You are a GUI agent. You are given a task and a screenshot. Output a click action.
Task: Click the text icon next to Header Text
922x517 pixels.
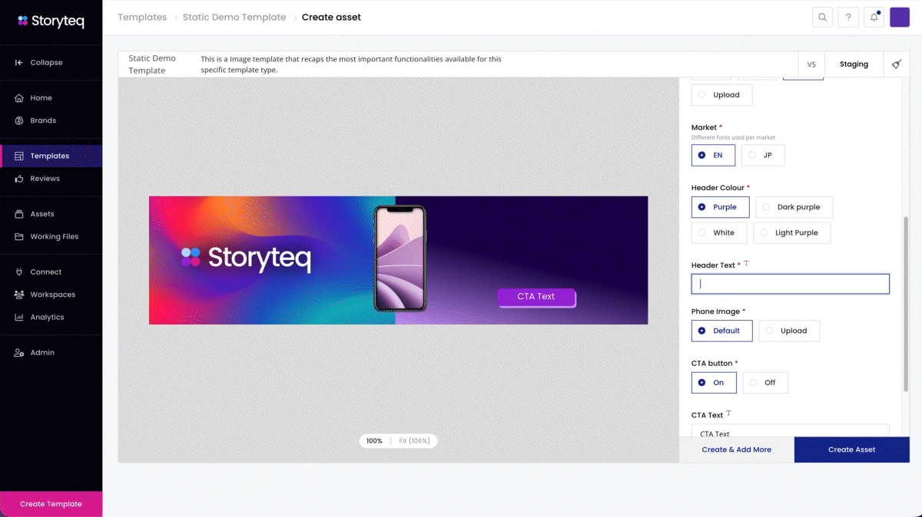(x=746, y=264)
